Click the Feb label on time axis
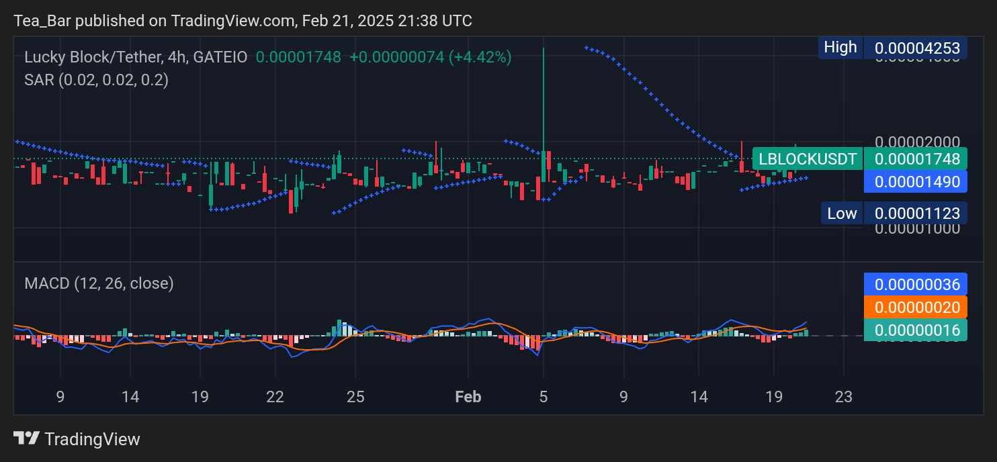The height and width of the screenshot is (462, 997). pyautogui.click(x=468, y=397)
